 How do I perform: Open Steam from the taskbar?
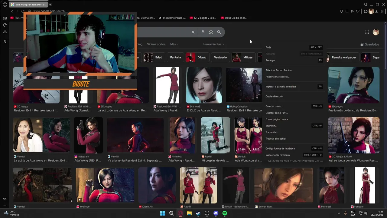(x=198, y=213)
